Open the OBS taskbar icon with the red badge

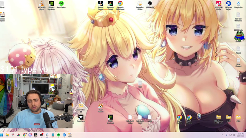tap(42, 135)
